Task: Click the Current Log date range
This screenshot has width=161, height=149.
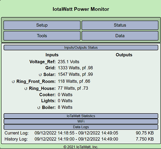Action: pos(76,133)
